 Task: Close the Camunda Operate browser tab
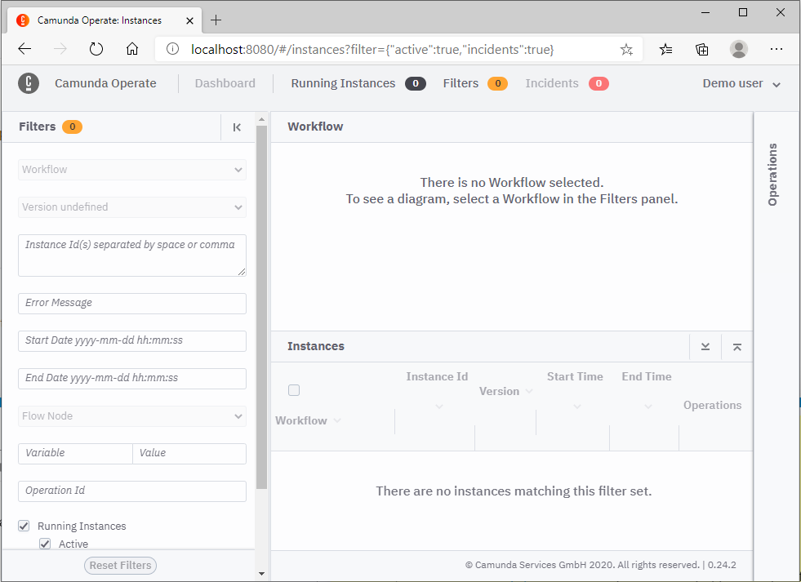point(189,20)
